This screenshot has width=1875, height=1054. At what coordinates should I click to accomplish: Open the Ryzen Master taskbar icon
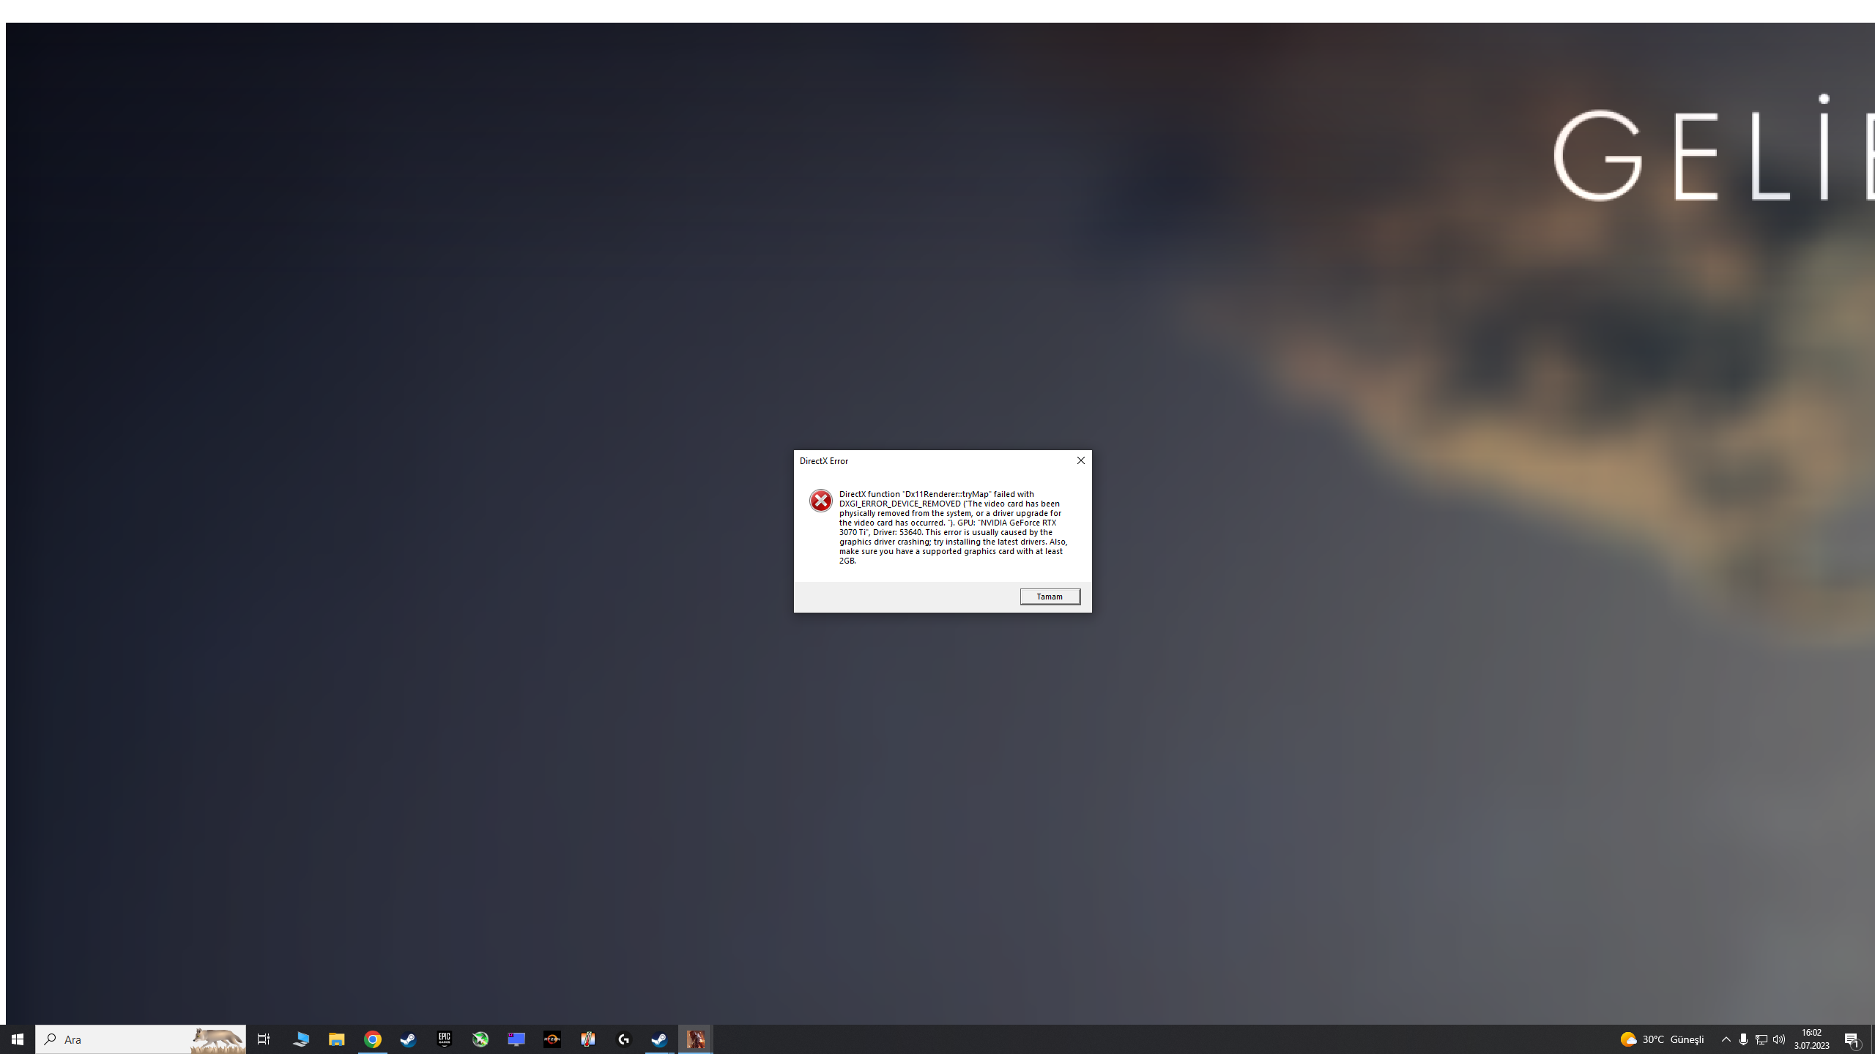(552, 1039)
